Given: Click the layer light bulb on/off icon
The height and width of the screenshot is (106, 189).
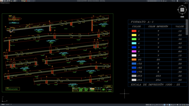Looking at the screenshot, I should click(22, 1).
